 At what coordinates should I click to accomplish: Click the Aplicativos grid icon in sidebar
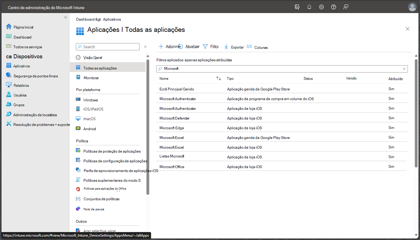(9, 66)
